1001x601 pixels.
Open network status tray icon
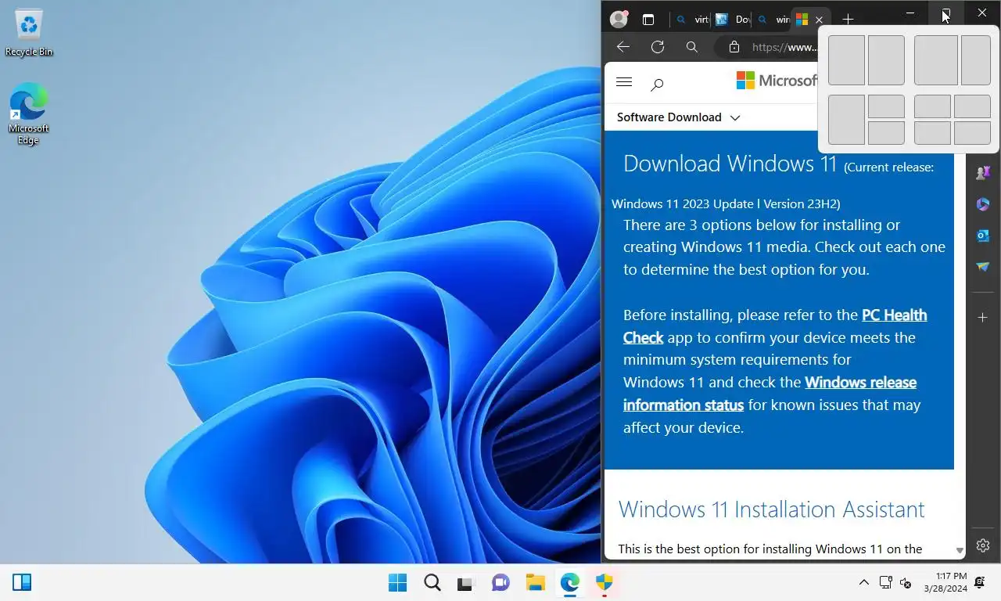(885, 582)
